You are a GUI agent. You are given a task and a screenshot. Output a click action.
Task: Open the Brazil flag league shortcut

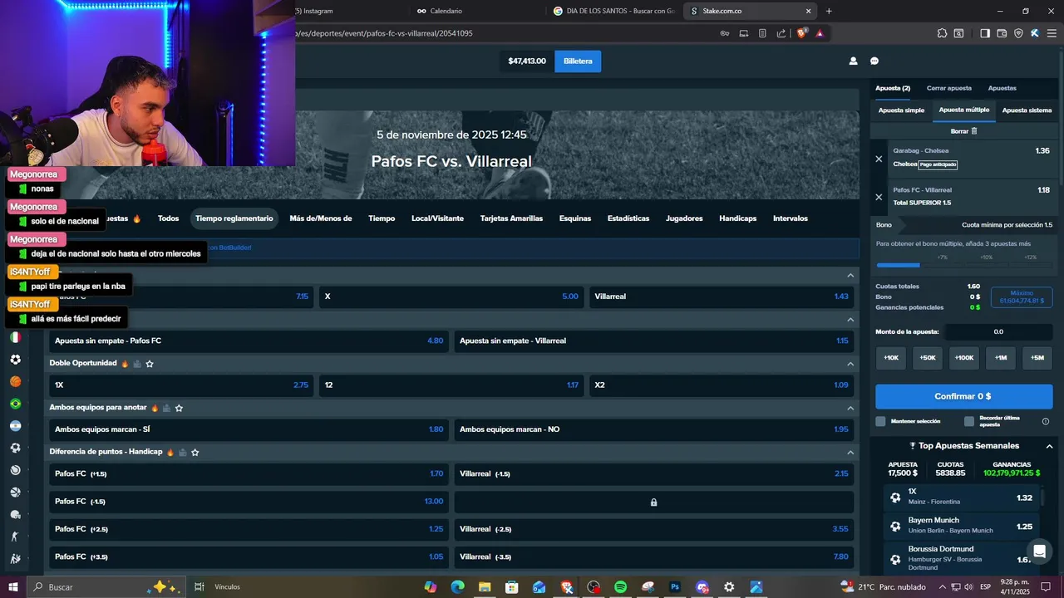point(15,404)
